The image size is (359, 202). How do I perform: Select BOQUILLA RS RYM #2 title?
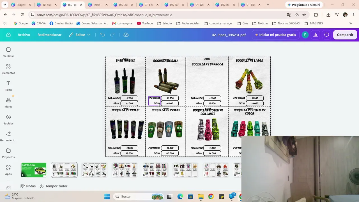(x=166, y=110)
